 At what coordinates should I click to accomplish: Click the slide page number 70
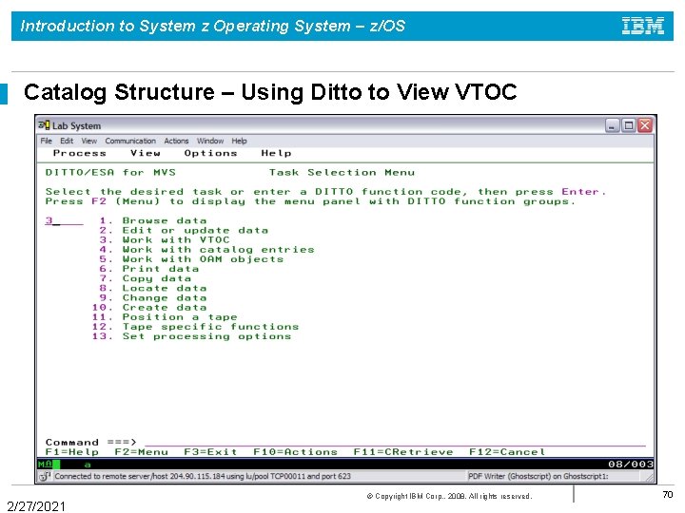click(x=668, y=494)
